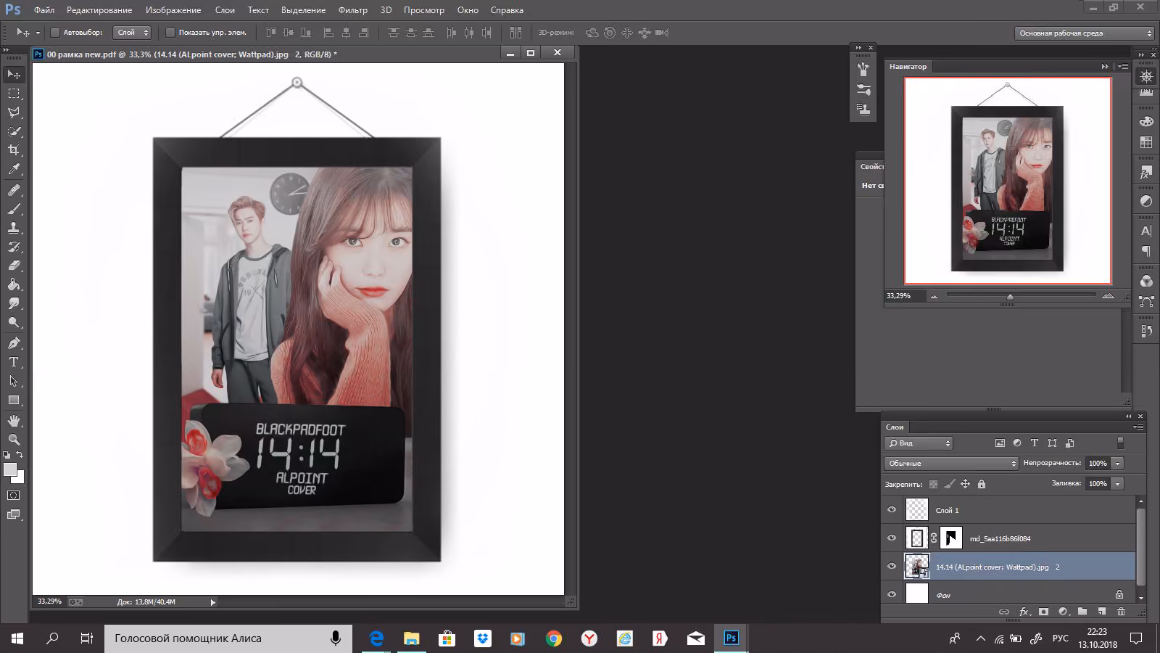This screenshot has height=653, width=1160.
Task: Select the Move tool
Action: pos(14,74)
